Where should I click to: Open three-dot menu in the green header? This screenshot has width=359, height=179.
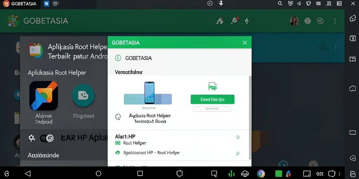tap(335, 21)
